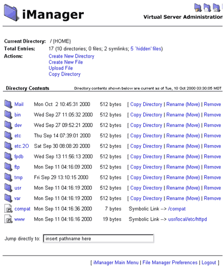Select Copy Directory for the bin row

pos(146,115)
